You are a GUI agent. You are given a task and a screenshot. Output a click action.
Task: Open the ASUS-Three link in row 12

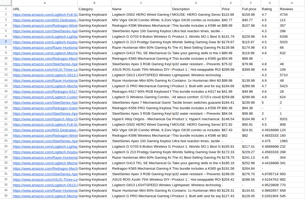point(45,70)
